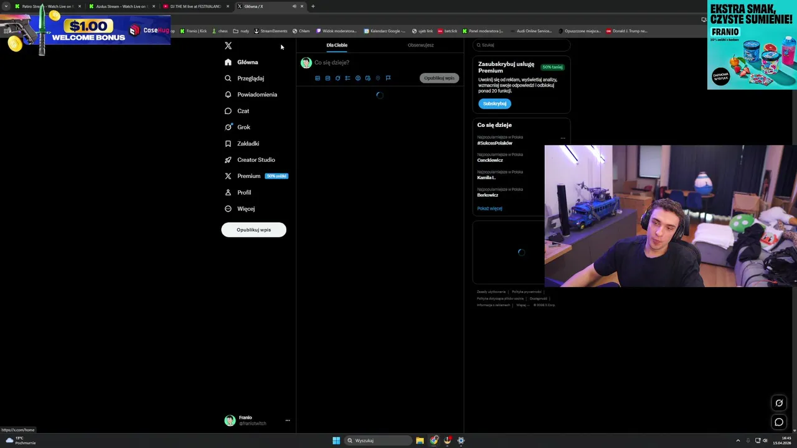Open the Audi Online Service bookmark

click(531, 30)
